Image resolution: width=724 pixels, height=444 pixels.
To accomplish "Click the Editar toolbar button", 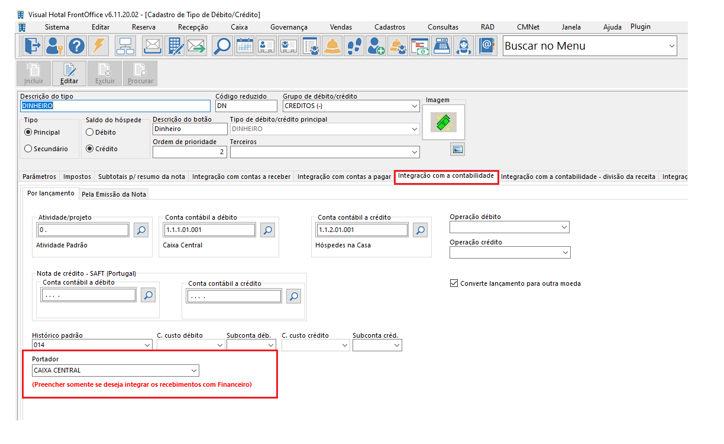I will tap(69, 74).
